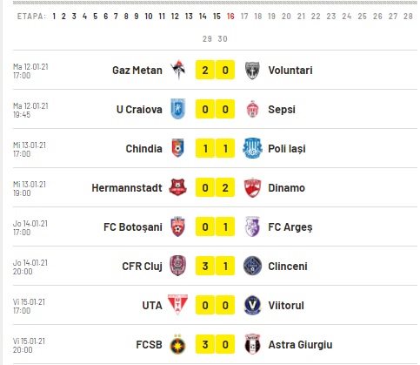Click the Voluntari club logo
The image size is (420, 365).
[252, 71]
